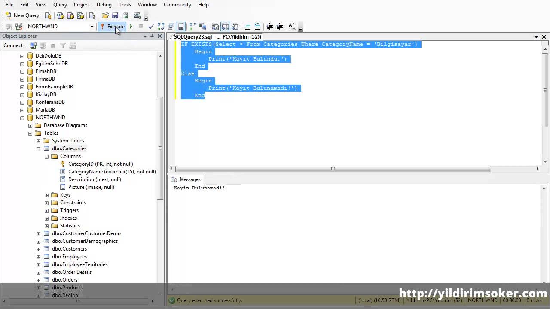Click Object Explorer refresh icon
550x309 pixels.
click(73, 45)
